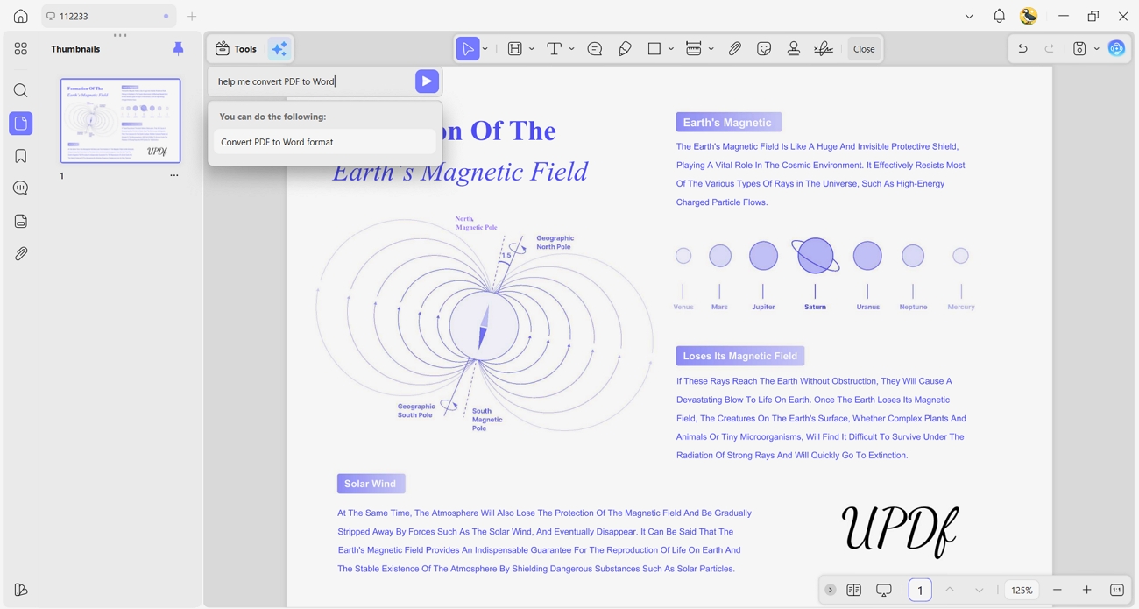The image size is (1139, 609).
Task: Select the pencil drawing tool
Action: pos(625,49)
